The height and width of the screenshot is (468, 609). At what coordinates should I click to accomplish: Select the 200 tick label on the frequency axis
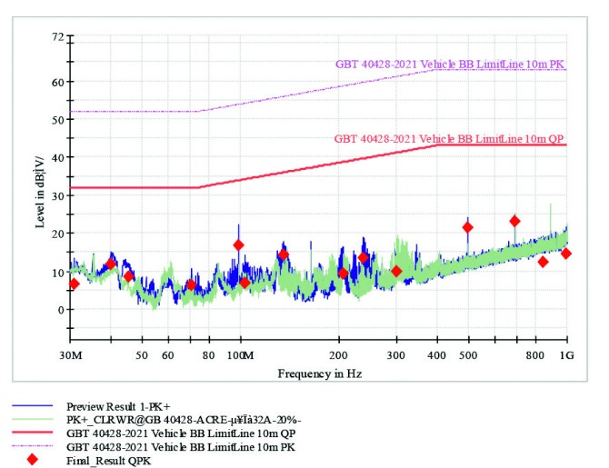coord(337,353)
